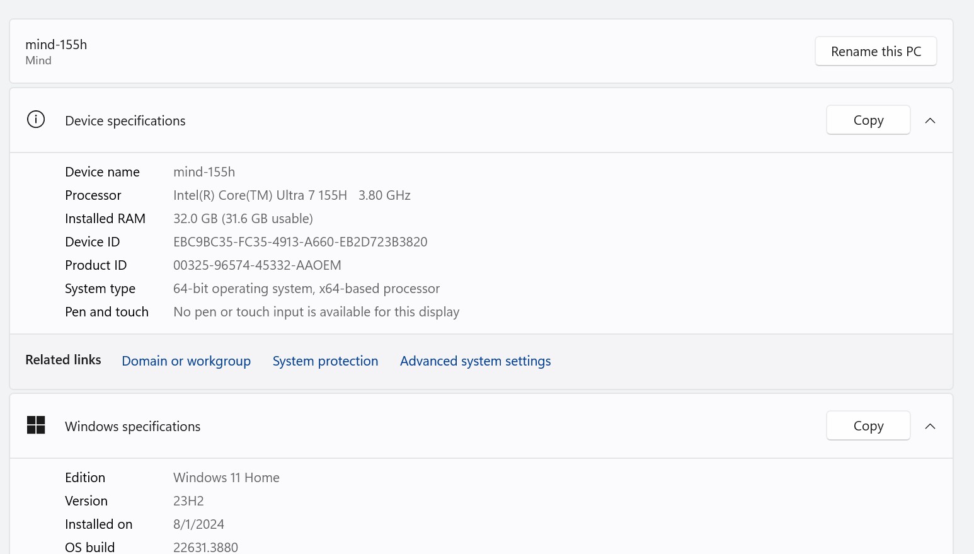
Task: Click the mind-155h PC name heading
Action: [x=56, y=45]
